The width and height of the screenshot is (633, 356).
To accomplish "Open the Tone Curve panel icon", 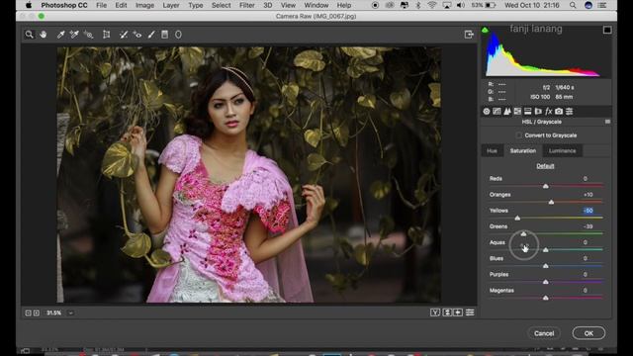I will click(497, 112).
